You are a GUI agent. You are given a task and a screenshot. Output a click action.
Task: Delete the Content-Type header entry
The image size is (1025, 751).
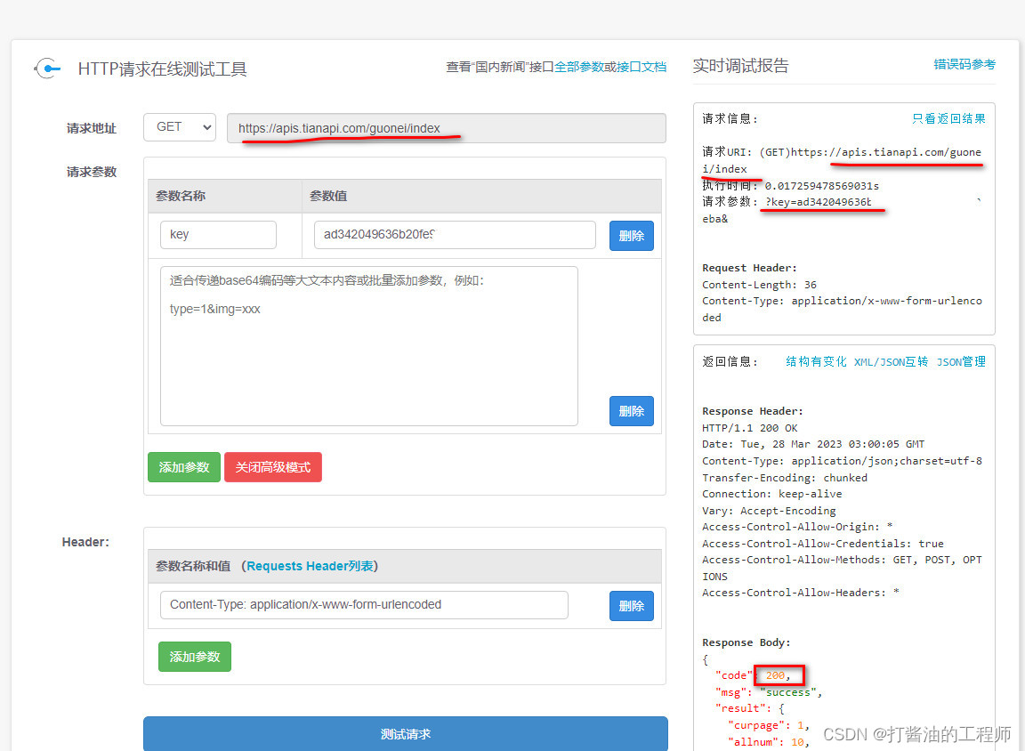(x=631, y=605)
